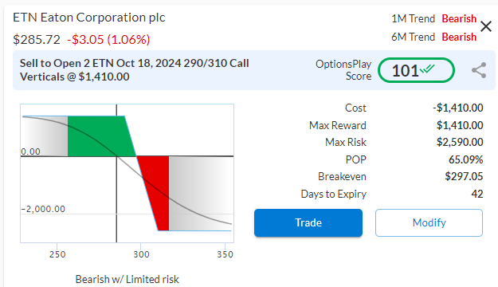The height and width of the screenshot is (287, 498).
Task: Select the Sell to Open strategy description
Action: pos(135,70)
